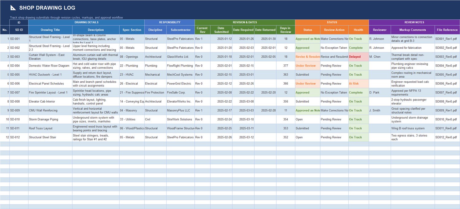Select the SD009_Rev1.pdf file reference
The width and height of the screenshot is (460, 209).
tap(447, 110)
